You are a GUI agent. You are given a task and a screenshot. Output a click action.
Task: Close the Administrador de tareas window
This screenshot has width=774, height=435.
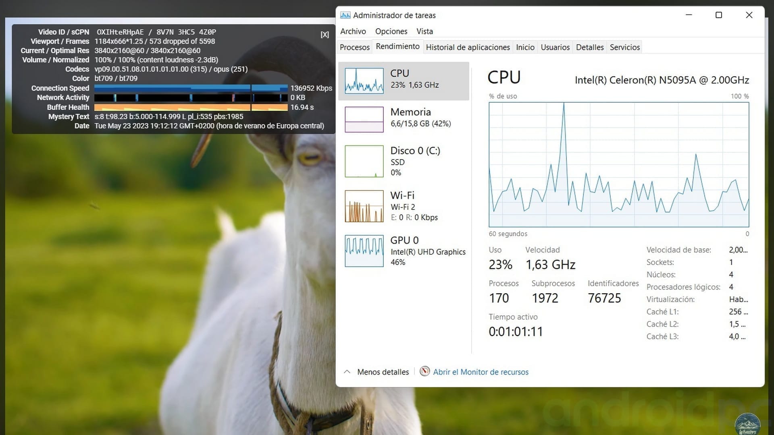(x=749, y=15)
